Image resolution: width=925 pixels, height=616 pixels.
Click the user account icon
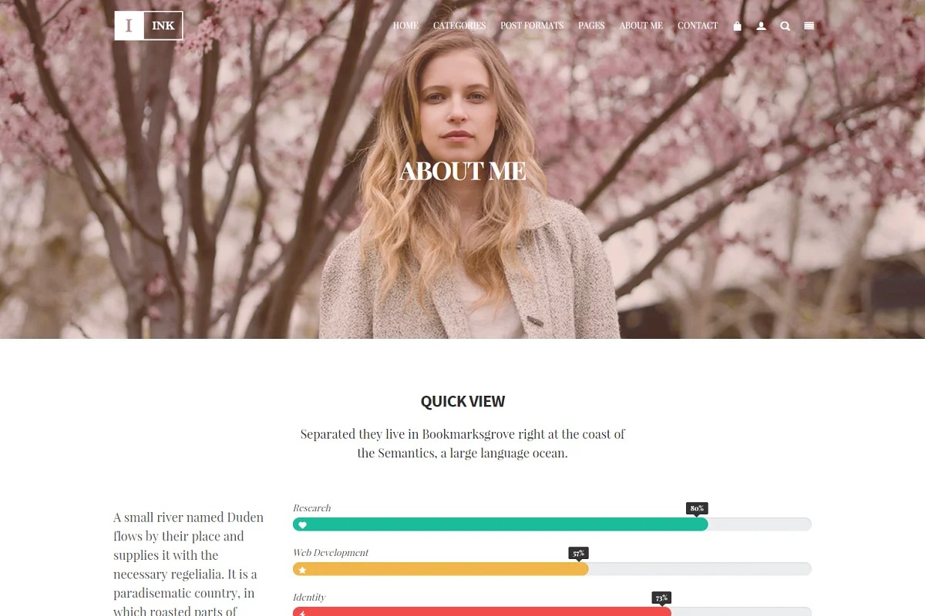[761, 25]
